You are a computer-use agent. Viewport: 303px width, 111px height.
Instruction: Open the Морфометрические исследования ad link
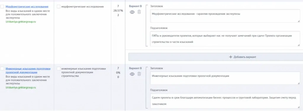pos(27,6)
